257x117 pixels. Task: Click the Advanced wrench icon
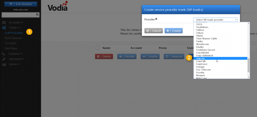pos(4,59)
